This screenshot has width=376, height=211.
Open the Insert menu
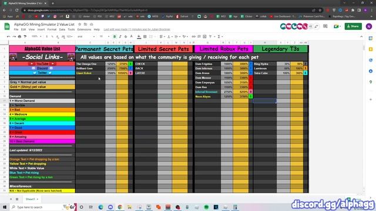pyautogui.click(x=41, y=29)
